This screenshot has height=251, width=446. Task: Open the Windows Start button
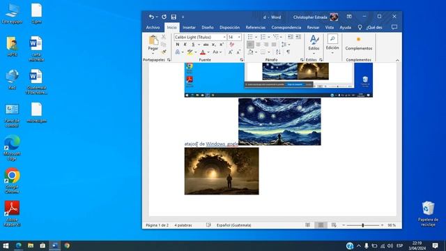6,245
